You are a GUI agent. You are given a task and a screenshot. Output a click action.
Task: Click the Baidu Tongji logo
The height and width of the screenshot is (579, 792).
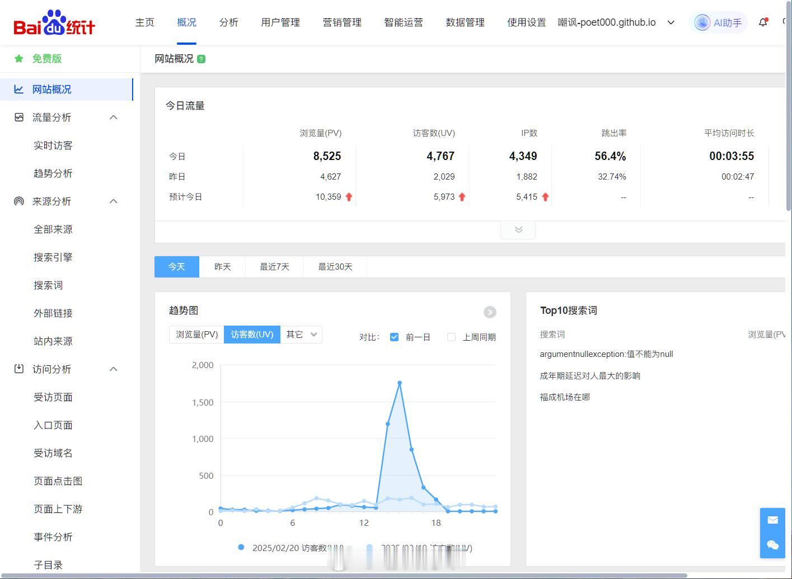[x=54, y=22]
